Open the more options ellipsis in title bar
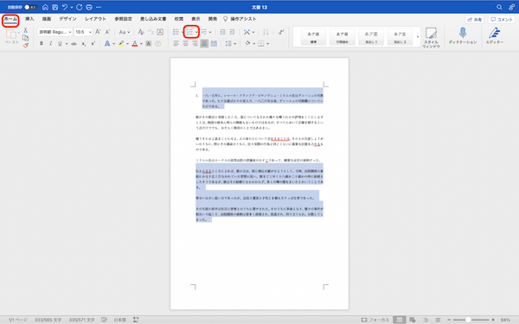The height and width of the screenshot is (324, 519). tap(99, 7)
